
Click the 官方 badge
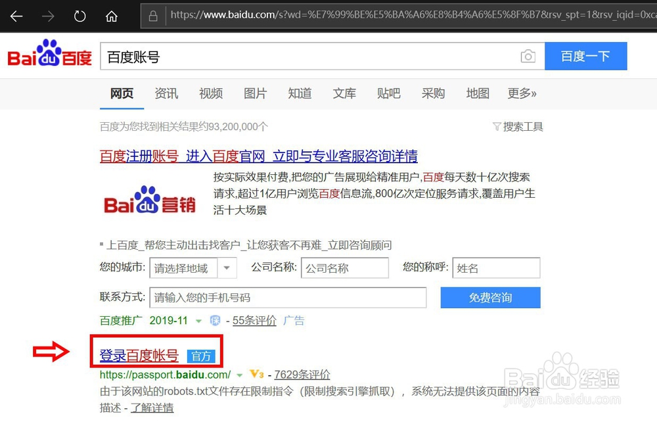pos(201,356)
